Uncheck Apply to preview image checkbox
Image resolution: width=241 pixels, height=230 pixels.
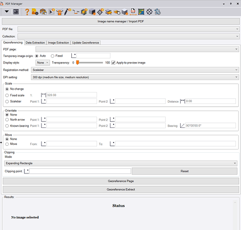point(113,63)
